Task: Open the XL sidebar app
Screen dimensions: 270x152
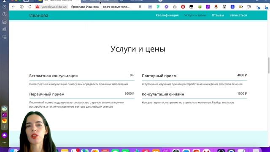Action: (5, 115)
